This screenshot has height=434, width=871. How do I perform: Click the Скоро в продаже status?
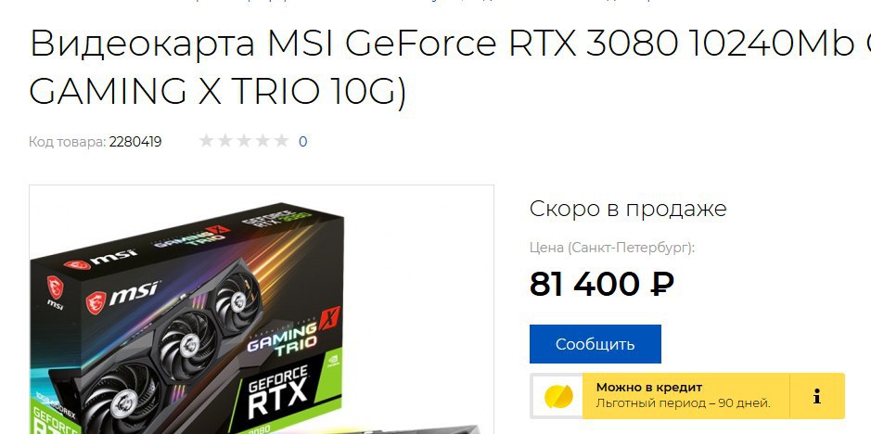click(x=628, y=209)
